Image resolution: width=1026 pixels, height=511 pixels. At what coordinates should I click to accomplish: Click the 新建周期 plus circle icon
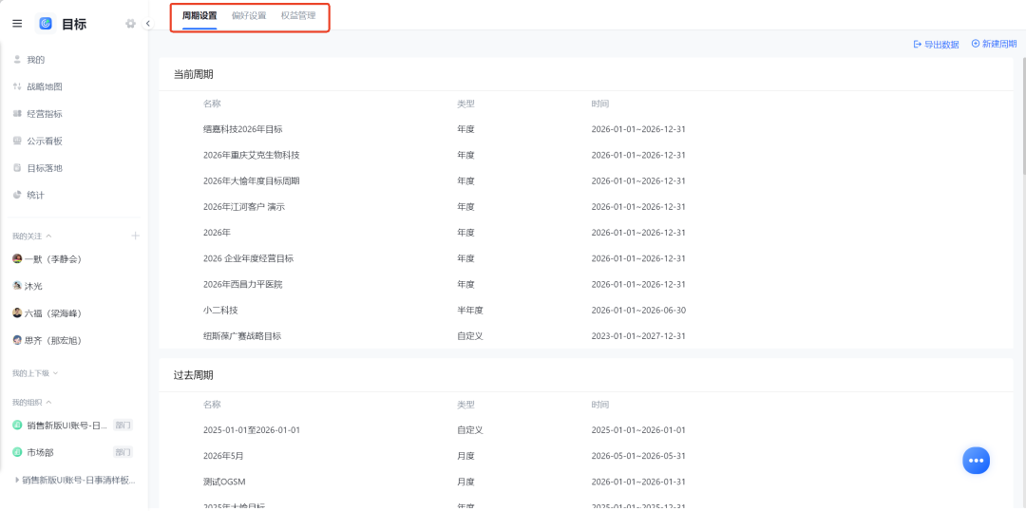pyautogui.click(x=976, y=44)
